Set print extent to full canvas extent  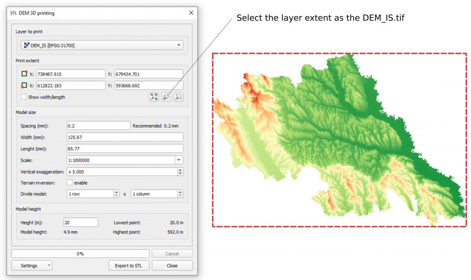click(154, 97)
